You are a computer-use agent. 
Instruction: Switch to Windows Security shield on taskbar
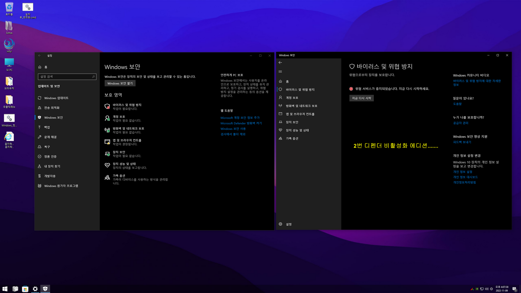pyautogui.click(x=45, y=289)
